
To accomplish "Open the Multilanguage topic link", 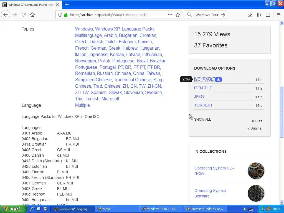I will pos(88,35).
